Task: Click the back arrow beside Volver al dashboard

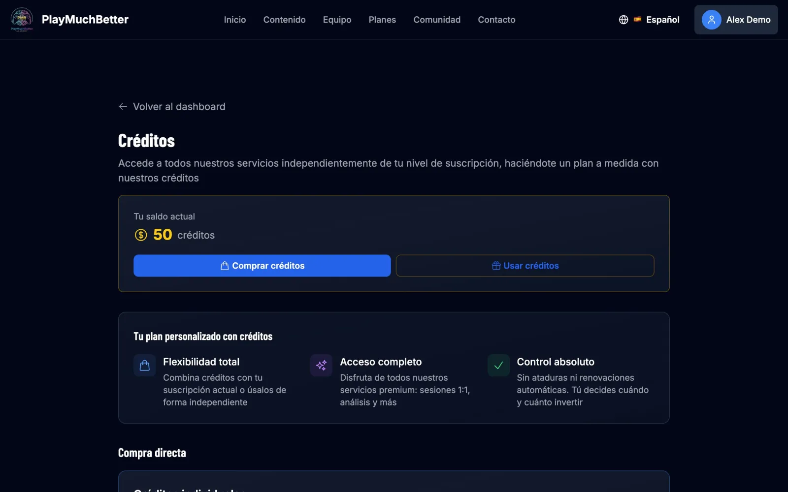Action: click(123, 106)
